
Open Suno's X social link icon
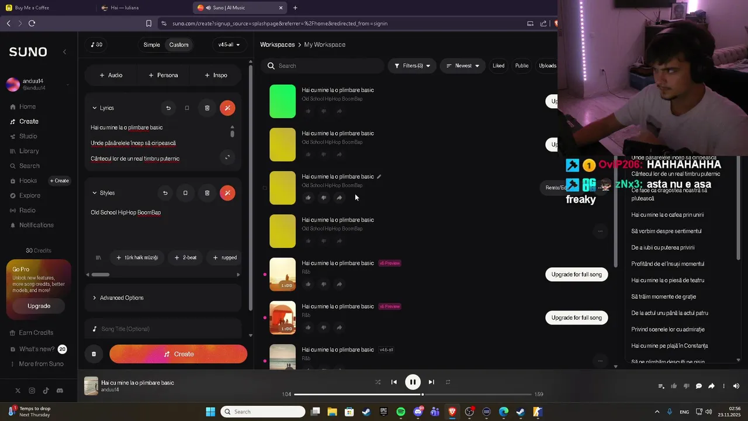[18, 391]
